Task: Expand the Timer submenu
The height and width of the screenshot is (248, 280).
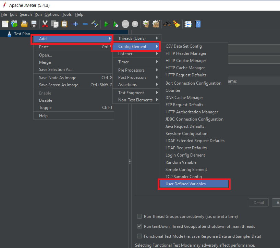Action: click(136, 62)
